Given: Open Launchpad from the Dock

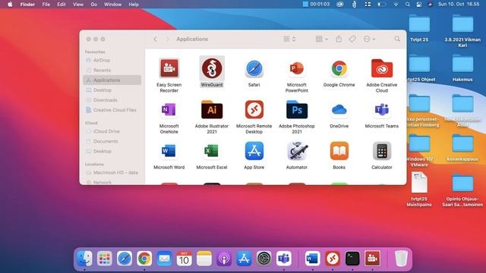Looking at the screenshot, I should point(105,259).
